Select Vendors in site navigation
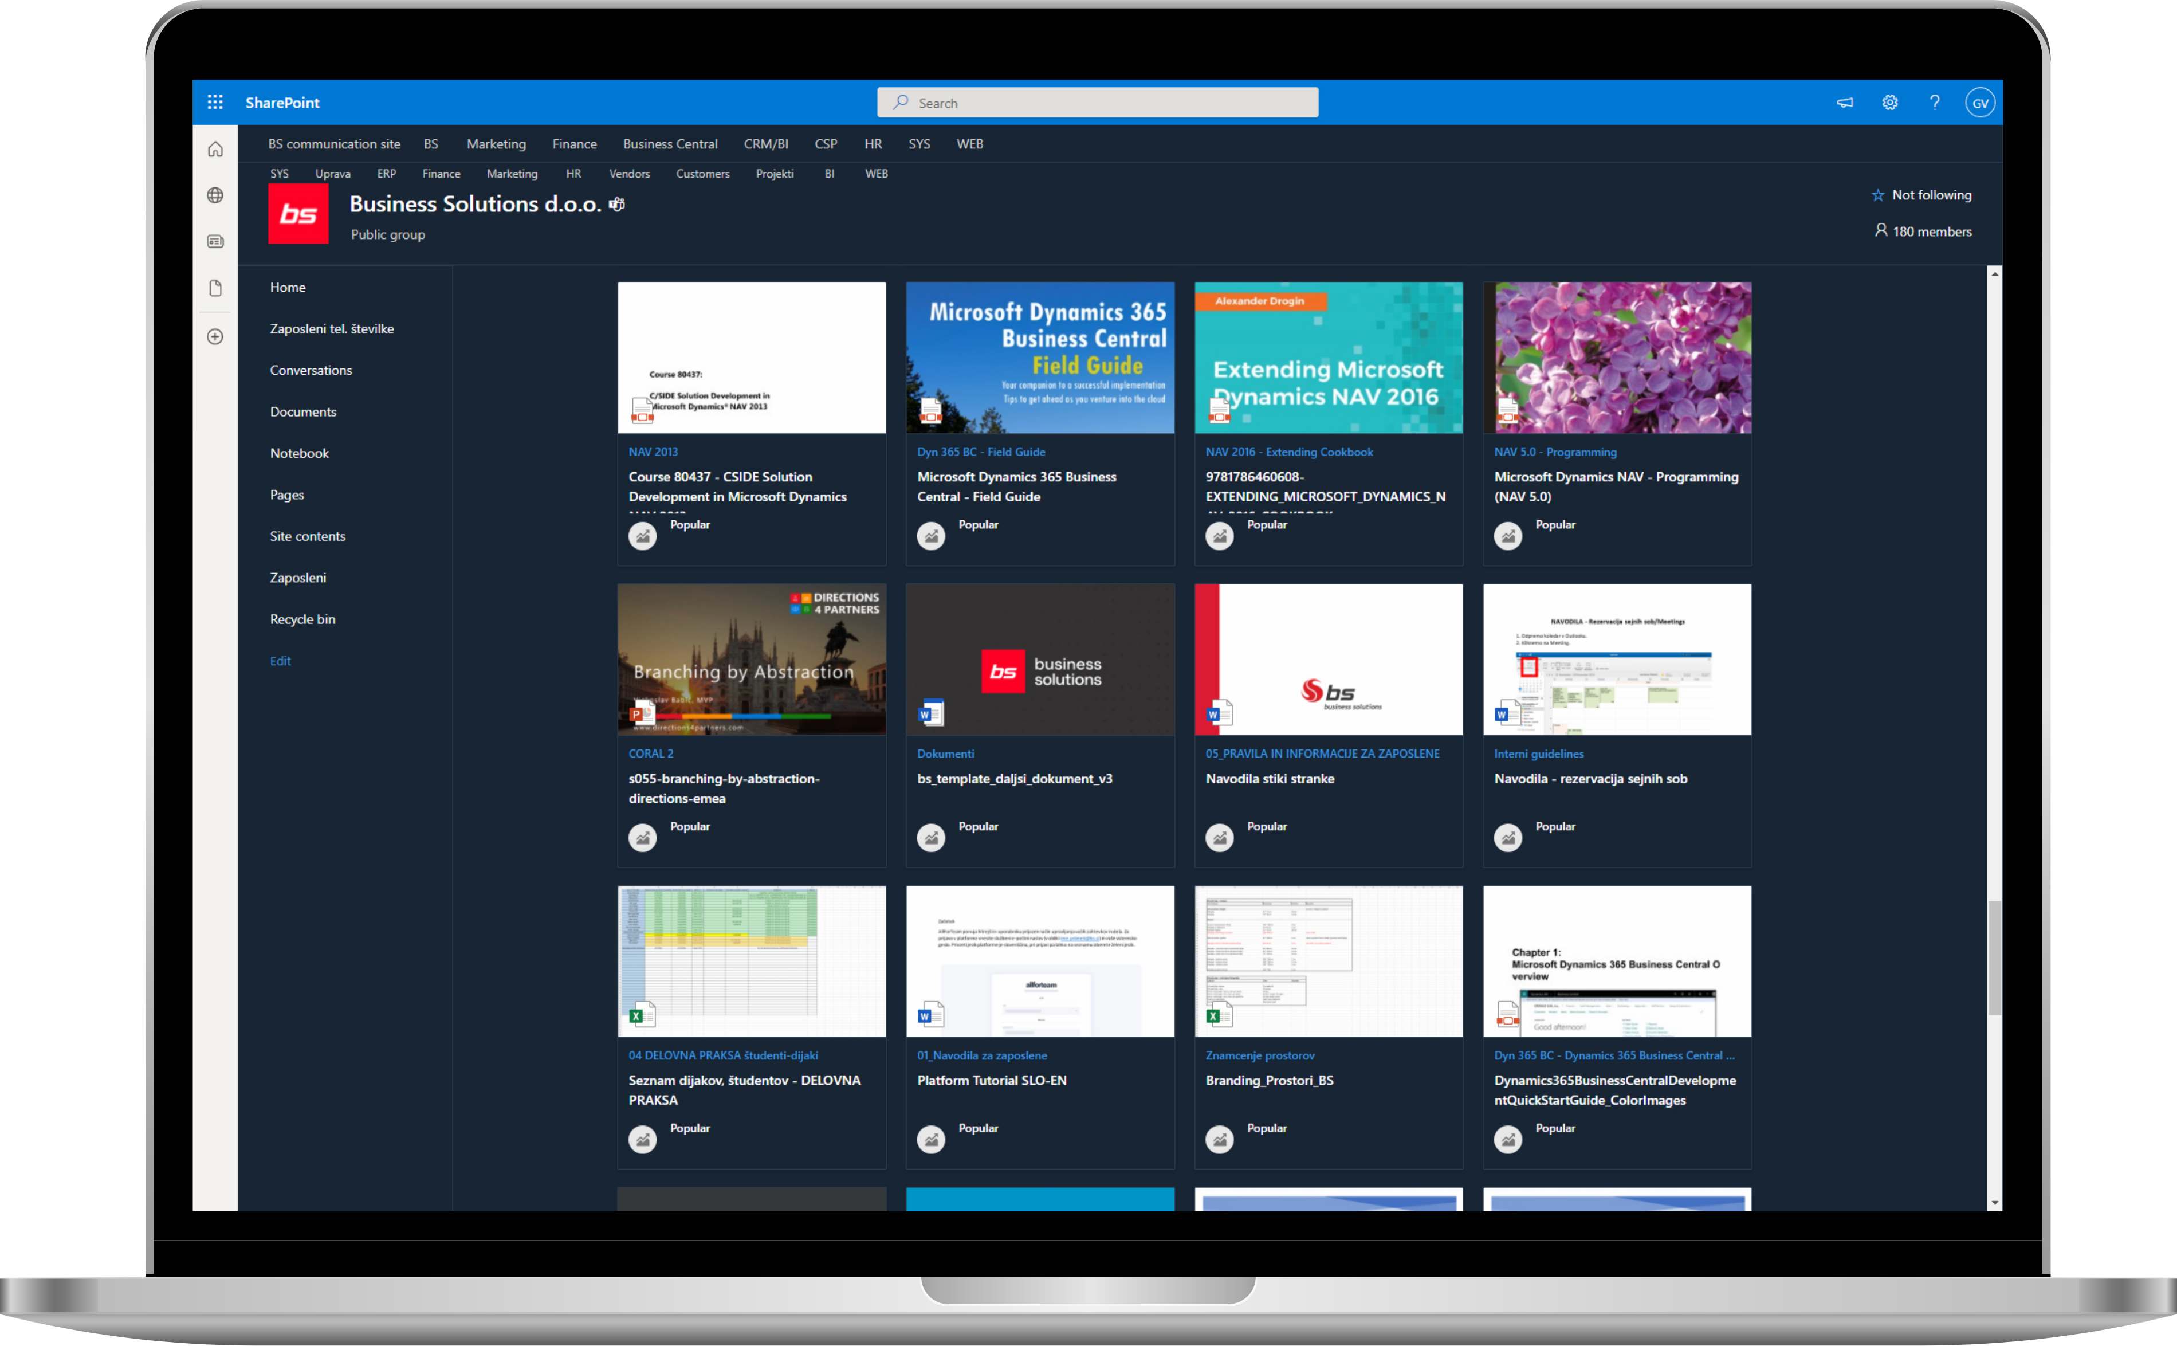Screen dimensions: 2177x1346 tap(629, 174)
